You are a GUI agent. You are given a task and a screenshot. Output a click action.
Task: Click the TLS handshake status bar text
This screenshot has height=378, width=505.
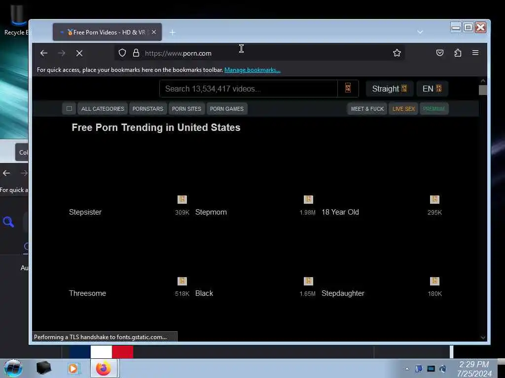click(100, 337)
